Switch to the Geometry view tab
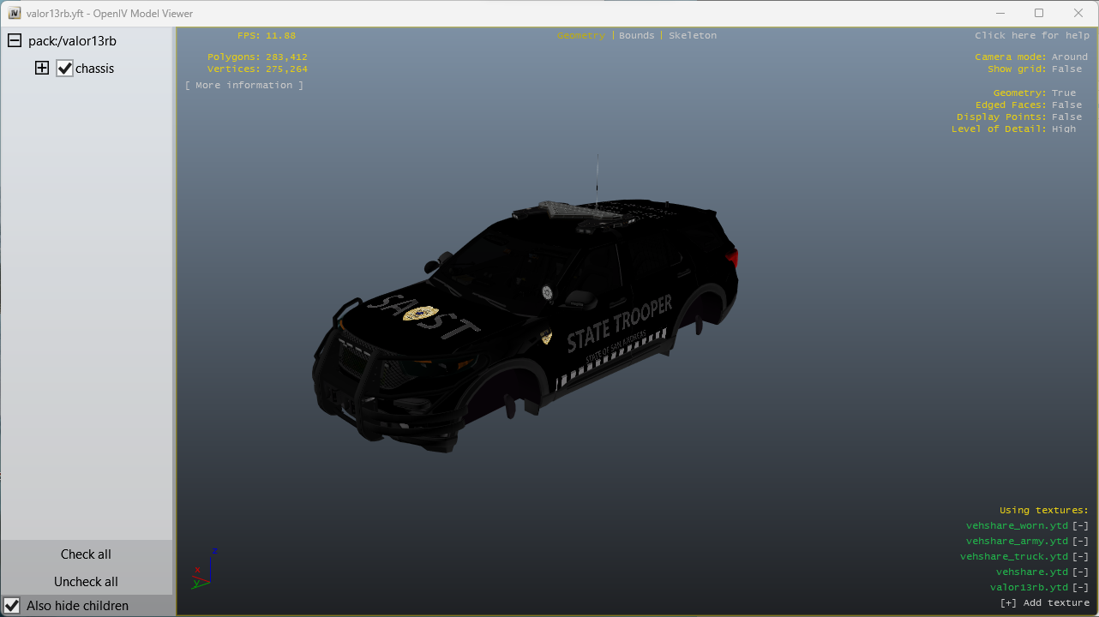This screenshot has width=1099, height=617. (x=580, y=36)
